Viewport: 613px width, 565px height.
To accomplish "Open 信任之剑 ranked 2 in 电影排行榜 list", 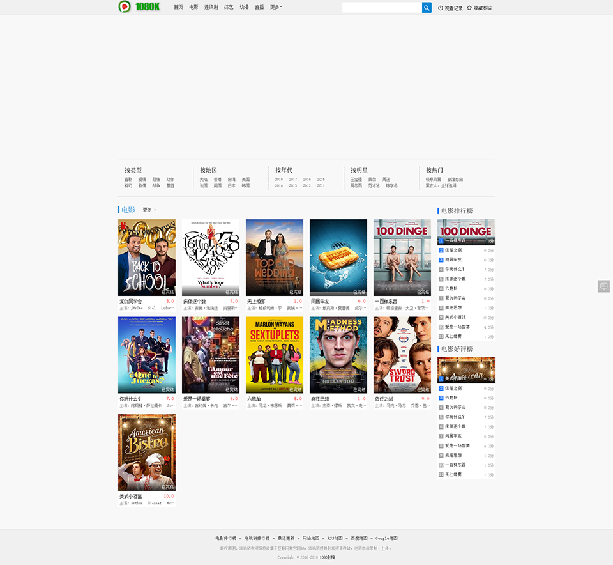I will tap(453, 250).
